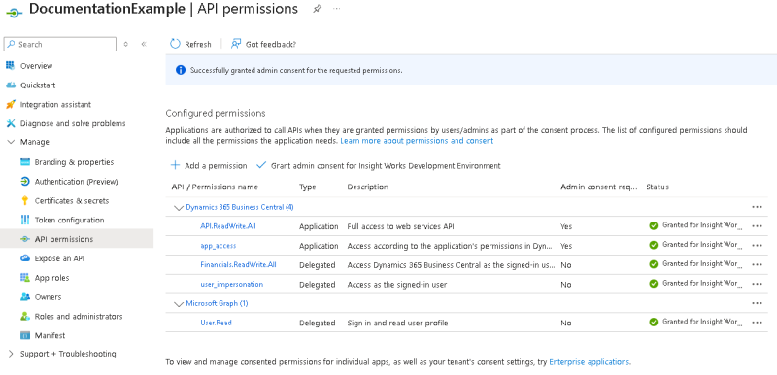This screenshot has width=777, height=375.
Task: Open the more options ellipsis next to title
Action: click(x=336, y=9)
